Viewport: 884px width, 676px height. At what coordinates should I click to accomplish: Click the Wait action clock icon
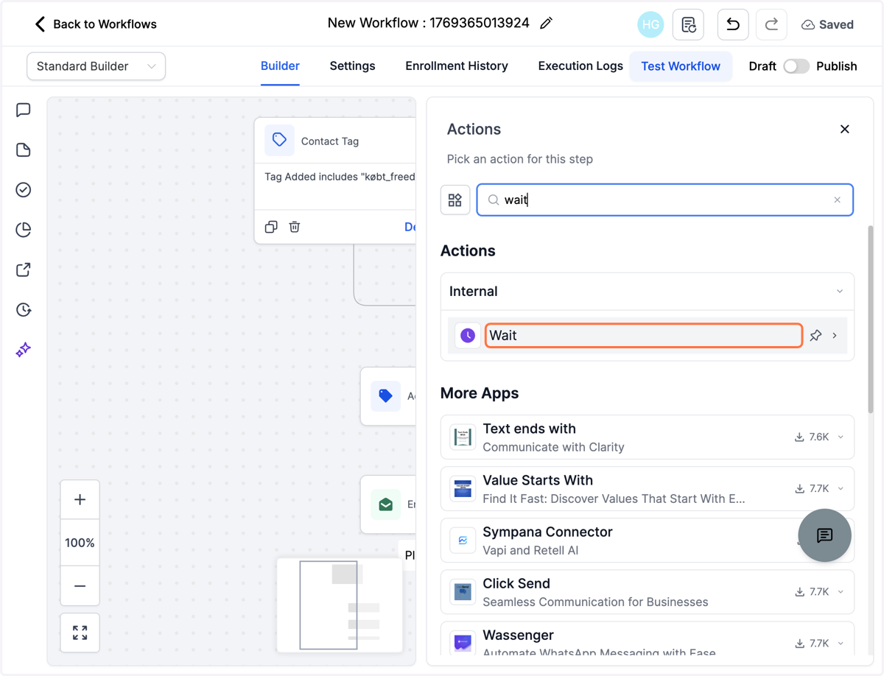pyautogui.click(x=468, y=336)
